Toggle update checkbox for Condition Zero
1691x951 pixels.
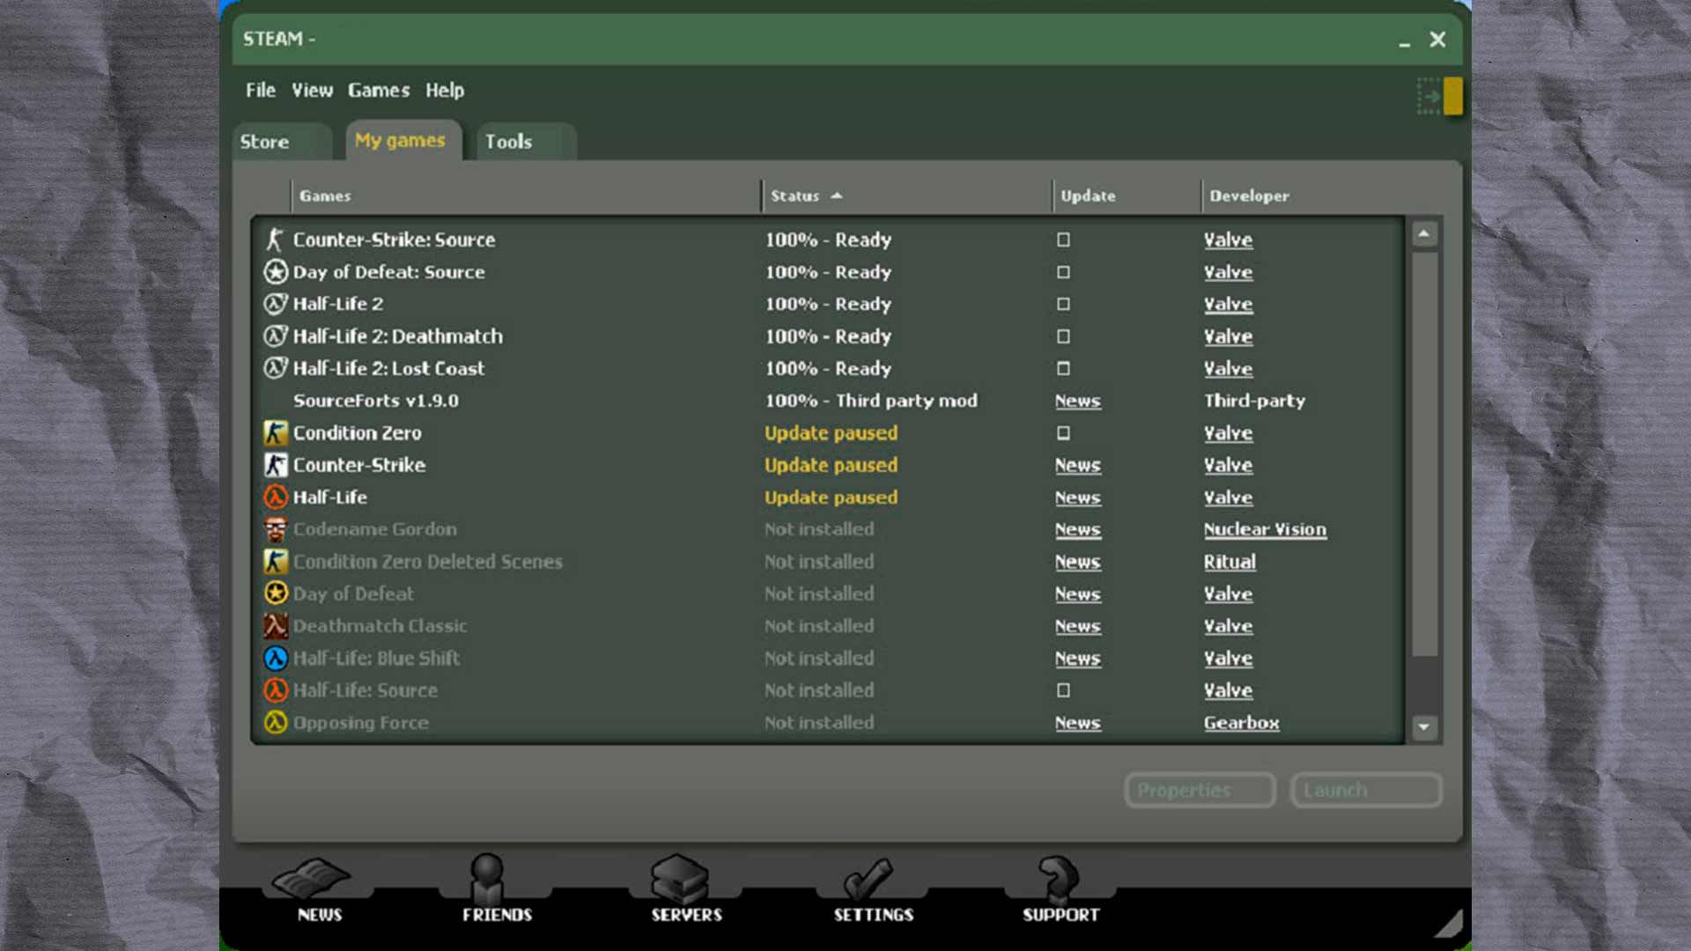click(x=1063, y=433)
